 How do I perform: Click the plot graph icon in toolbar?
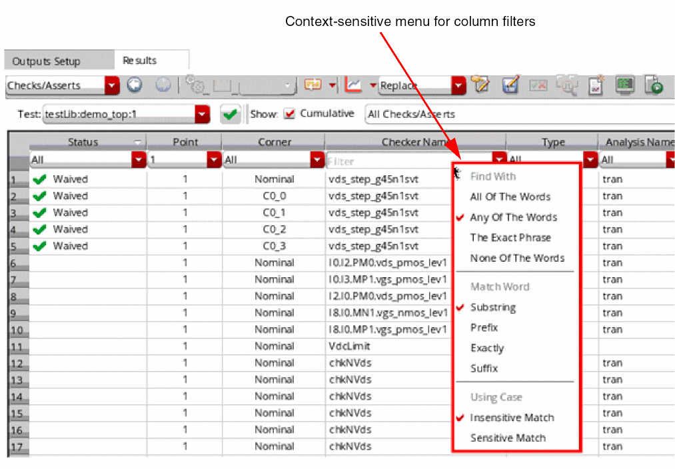(x=354, y=85)
